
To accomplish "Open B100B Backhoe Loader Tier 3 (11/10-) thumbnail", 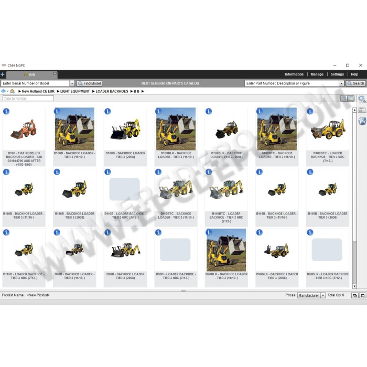I will (x=74, y=129).
